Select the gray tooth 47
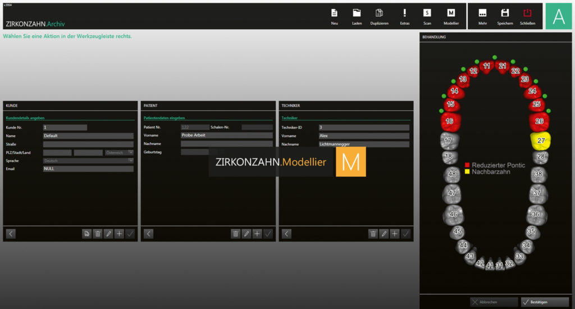 click(452, 193)
